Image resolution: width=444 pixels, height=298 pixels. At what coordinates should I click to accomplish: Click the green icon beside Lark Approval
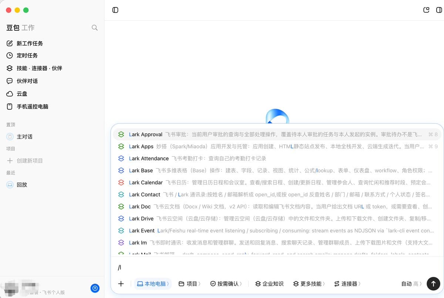coord(121,134)
